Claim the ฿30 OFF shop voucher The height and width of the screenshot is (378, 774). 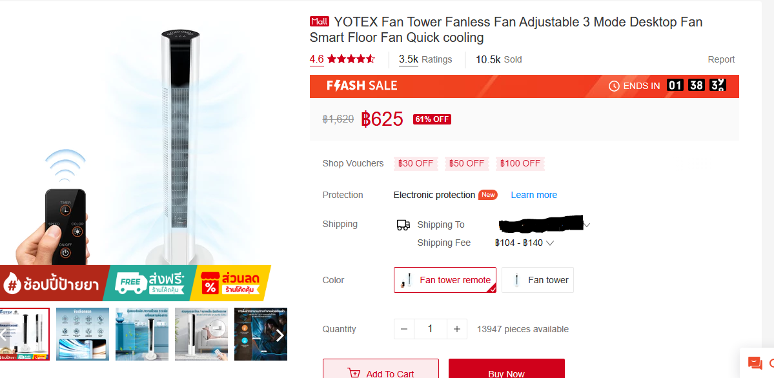click(x=416, y=163)
